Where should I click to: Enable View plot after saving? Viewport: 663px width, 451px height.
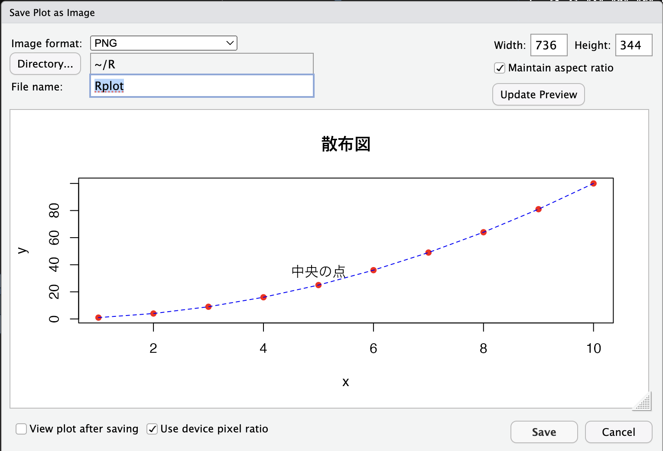(x=21, y=428)
